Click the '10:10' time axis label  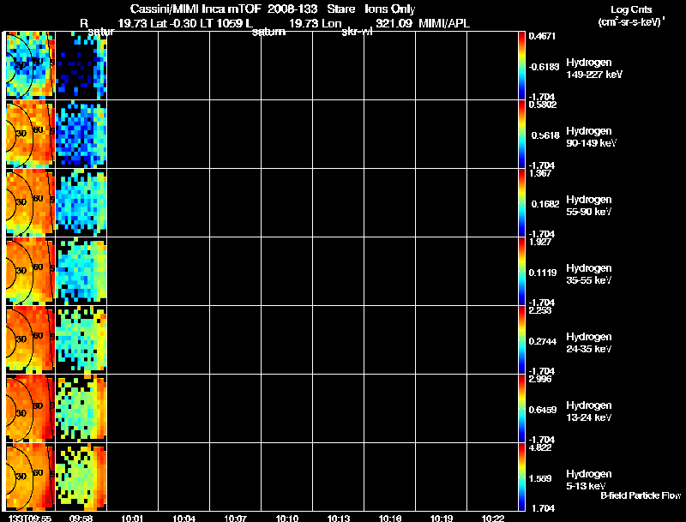[x=287, y=518]
